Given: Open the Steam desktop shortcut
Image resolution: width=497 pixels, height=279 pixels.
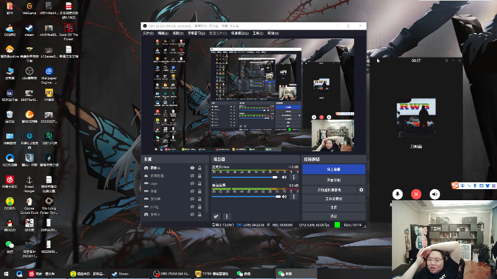Looking at the screenshot, I should [29, 30].
